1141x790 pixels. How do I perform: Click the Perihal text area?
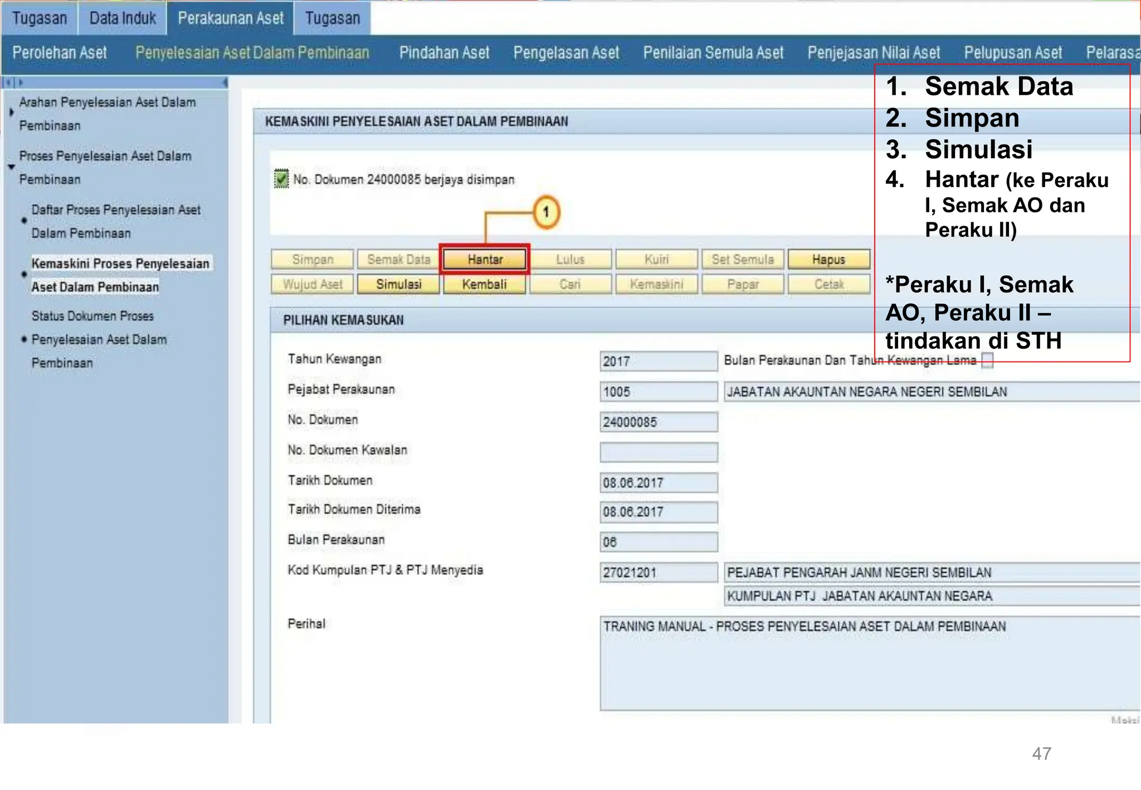[869, 663]
